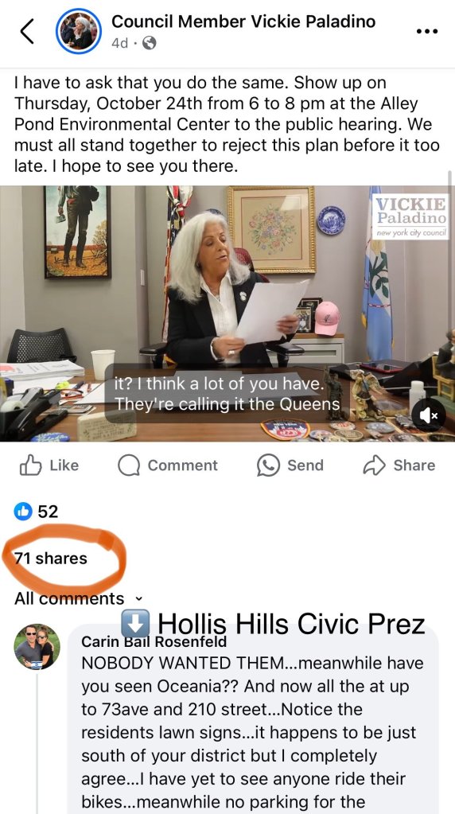Tap the Vickie Paladino watermark logo
Viewport: 455px width, 814px height.
click(x=410, y=216)
